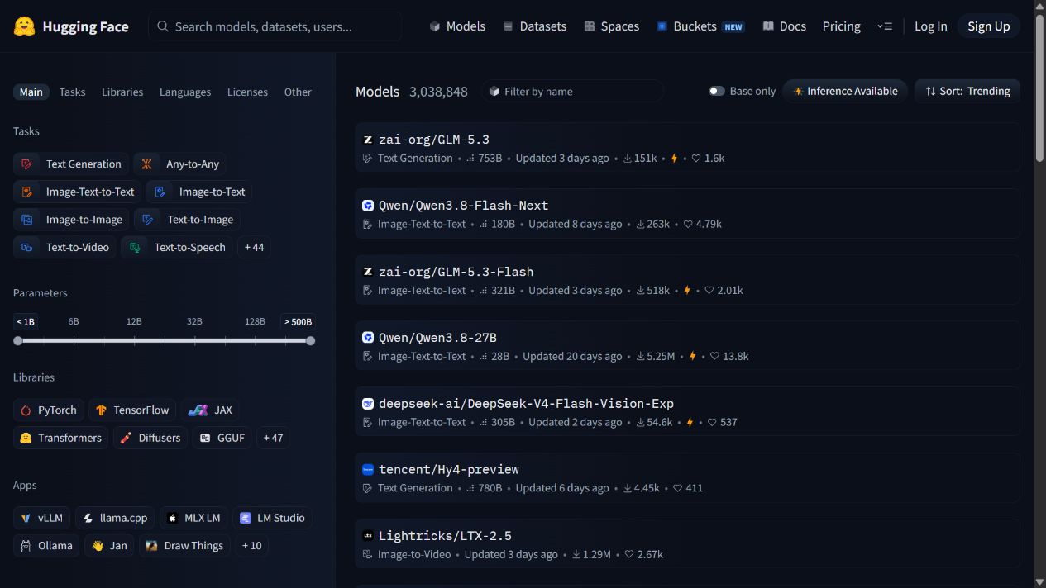Viewport: 1046px width, 588px height.
Task: Open the Qwen/Qwen3.8-Flash-Next model
Action: [687, 213]
